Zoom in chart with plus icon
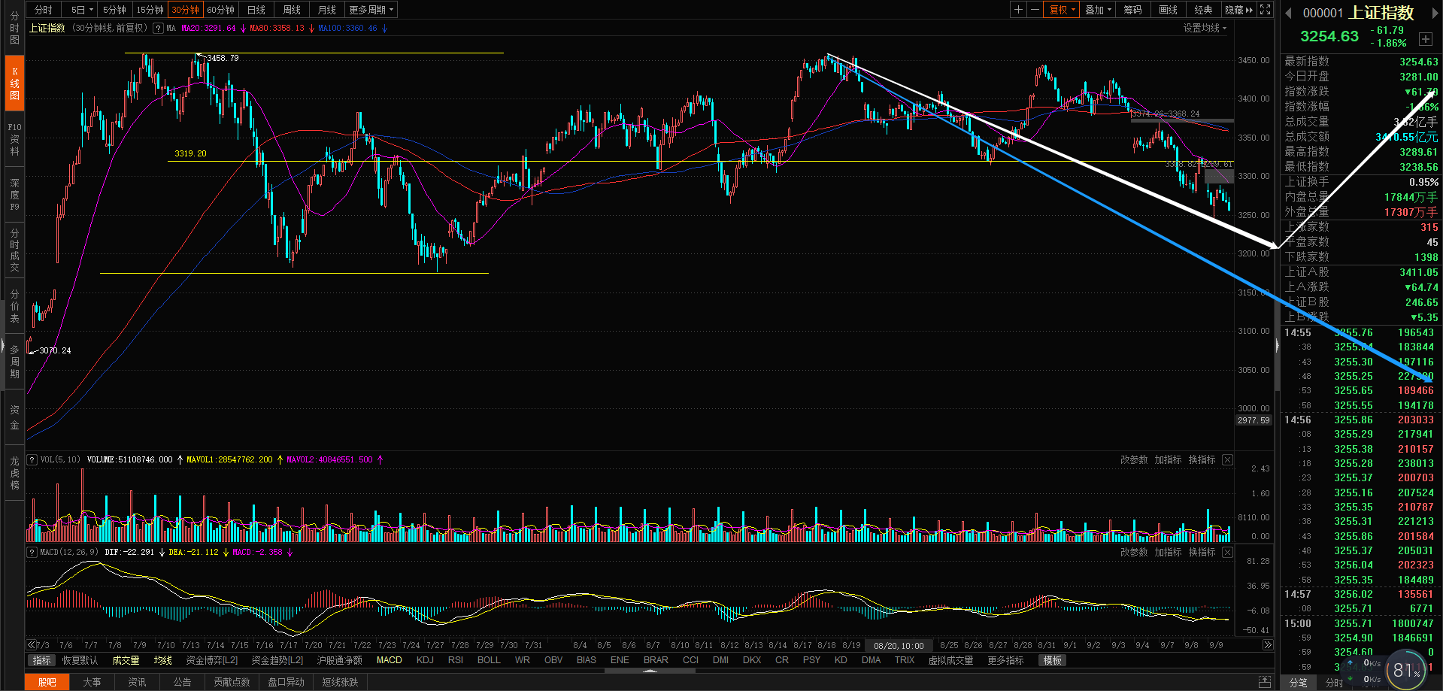The image size is (1443, 691). [x=1018, y=10]
